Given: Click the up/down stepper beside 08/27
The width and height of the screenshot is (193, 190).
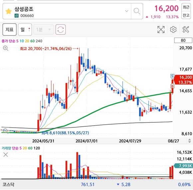Looking at the screenshot, I should click(190, 141).
